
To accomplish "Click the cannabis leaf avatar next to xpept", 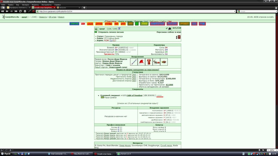I will click(96, 29).
